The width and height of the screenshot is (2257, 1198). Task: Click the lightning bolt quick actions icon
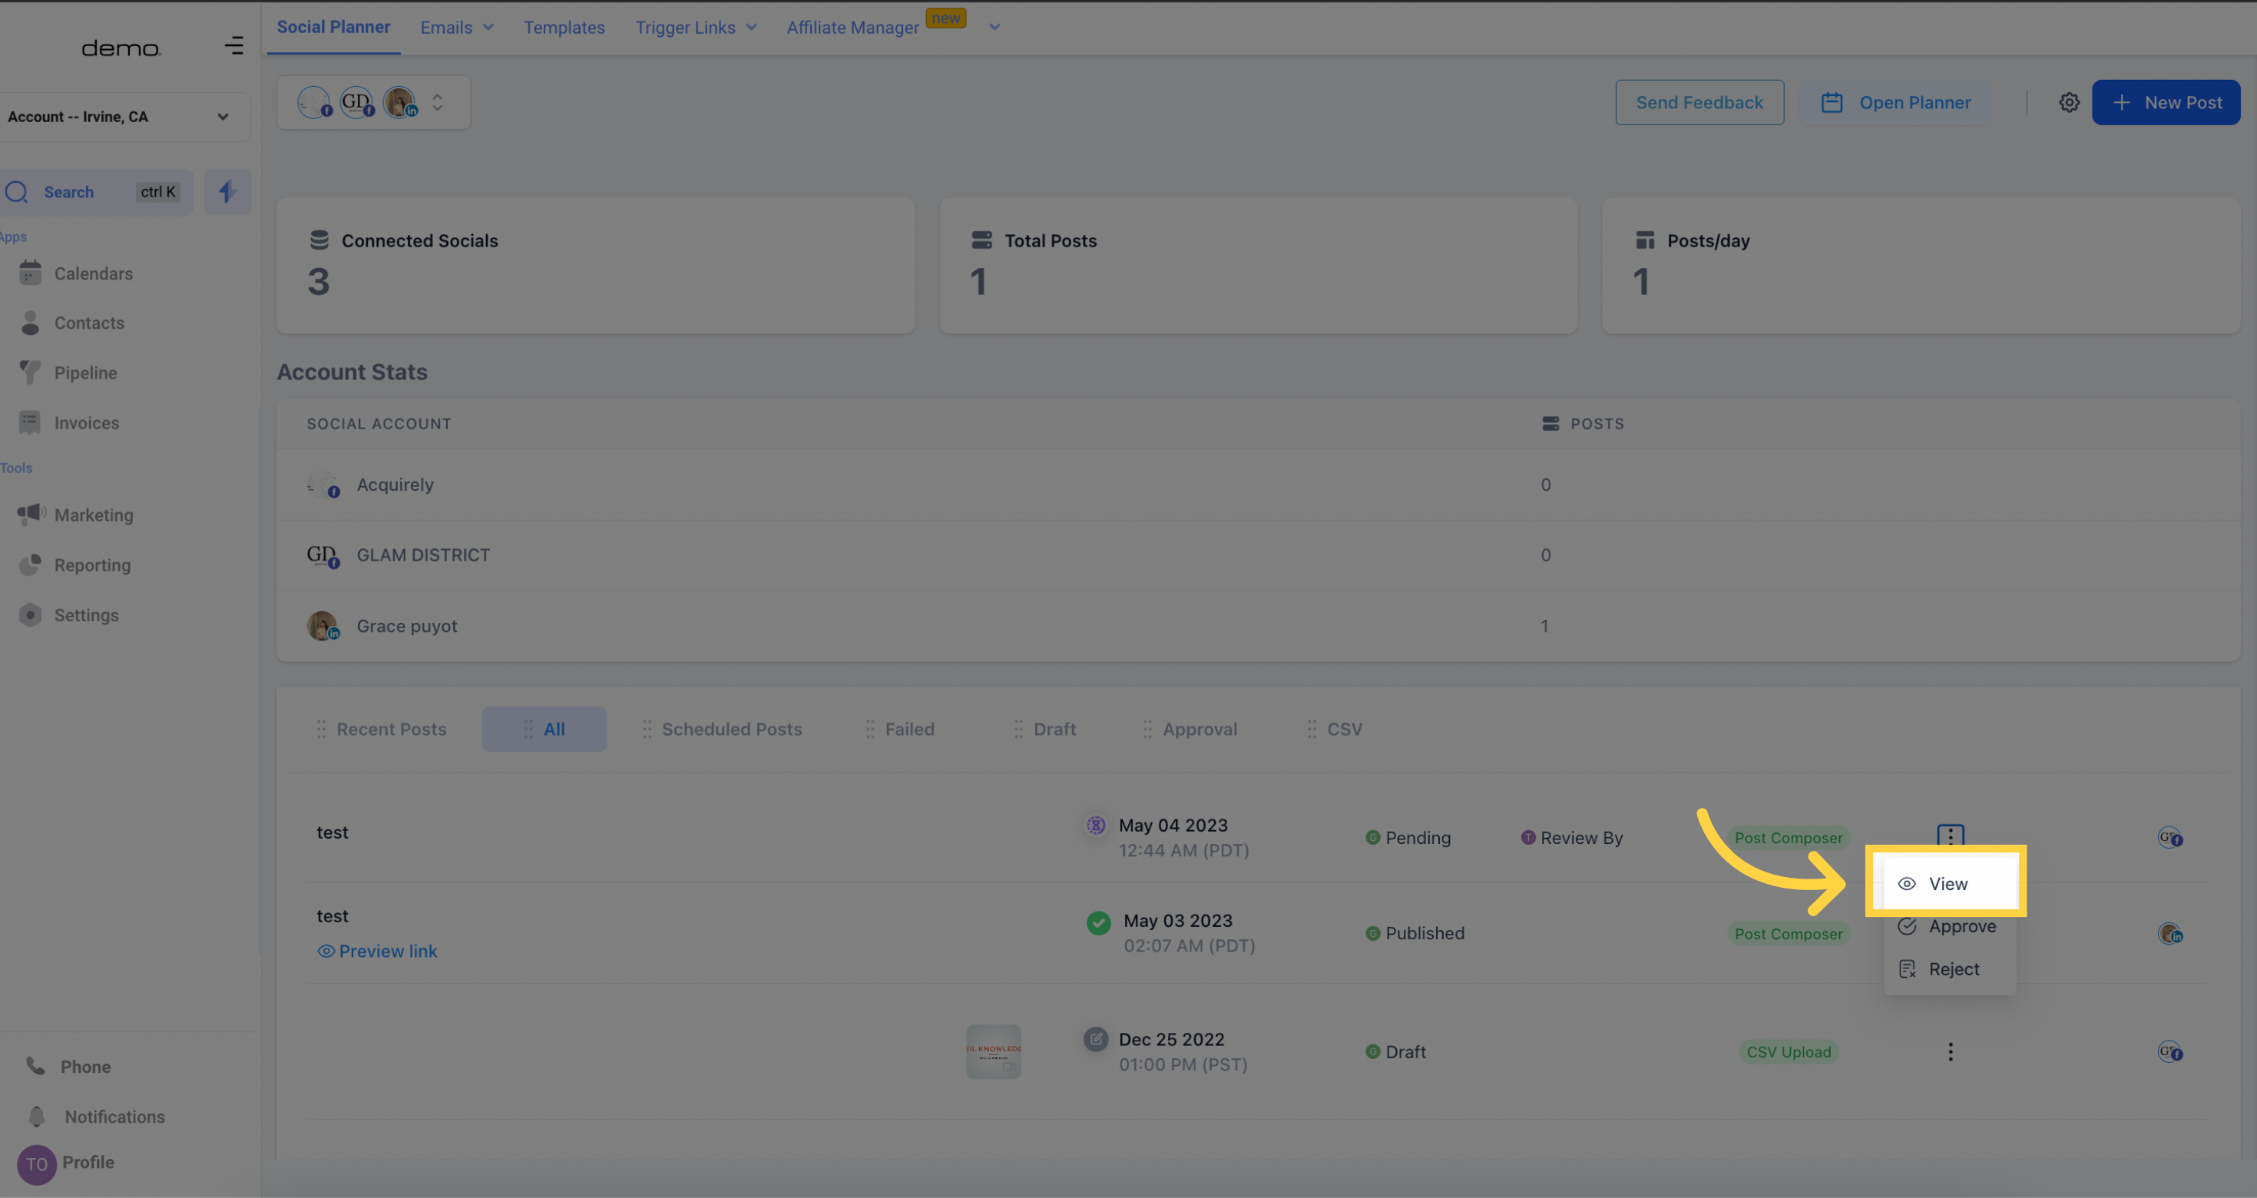227,192
